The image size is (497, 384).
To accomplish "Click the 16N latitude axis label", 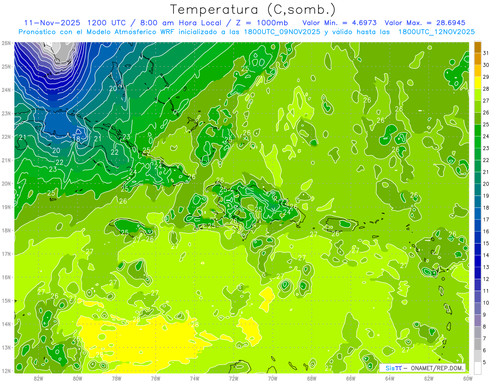I will [6, 277].
